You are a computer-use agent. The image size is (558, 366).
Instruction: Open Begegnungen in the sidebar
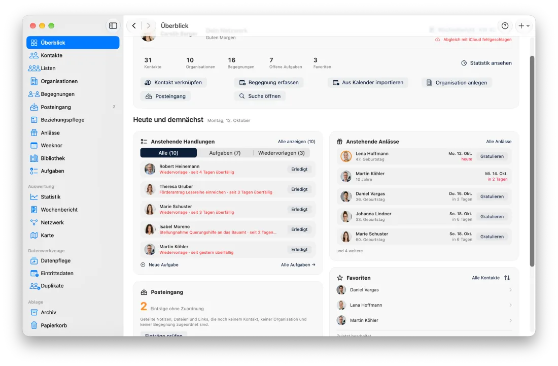[x=73, y=94]
